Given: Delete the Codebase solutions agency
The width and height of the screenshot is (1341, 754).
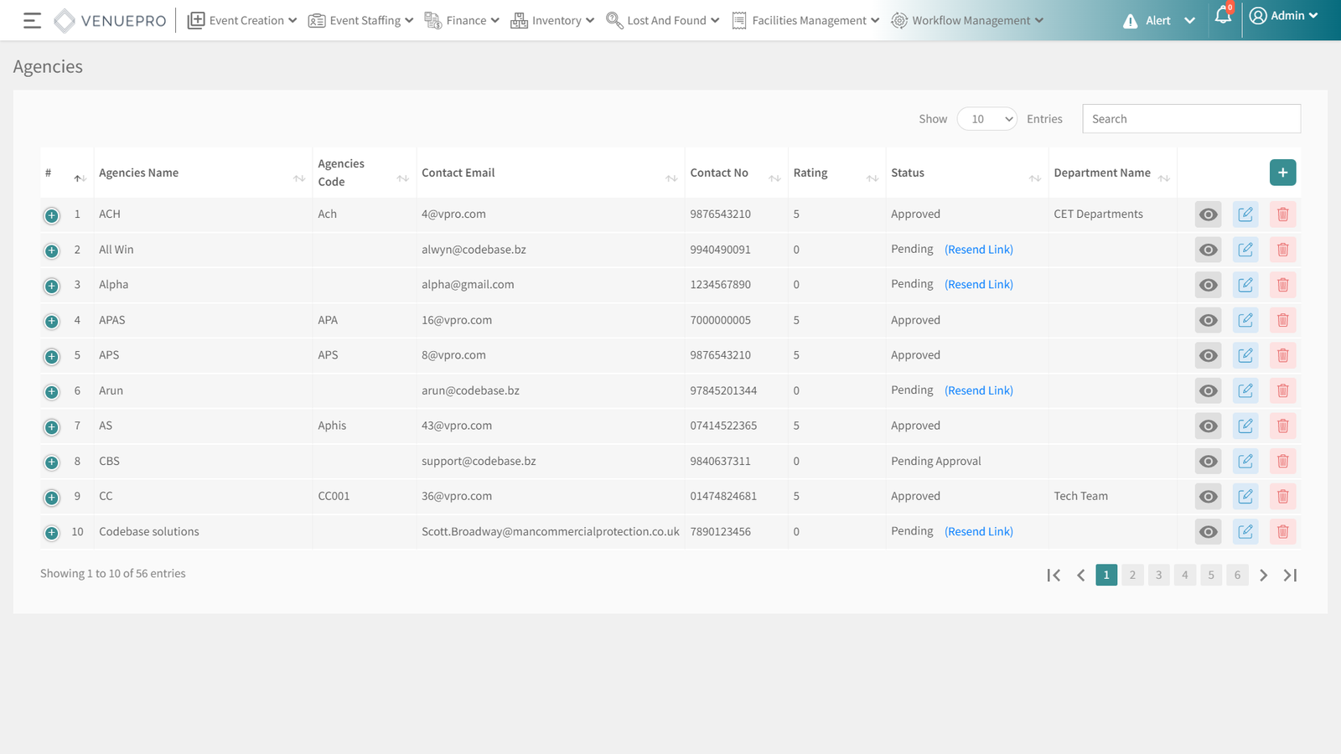Looking at the screenshot, I should point(1282,531).
